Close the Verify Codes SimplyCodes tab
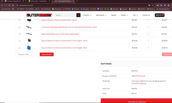The width and height of the screenshot is (172, 103). pos(49,1)
